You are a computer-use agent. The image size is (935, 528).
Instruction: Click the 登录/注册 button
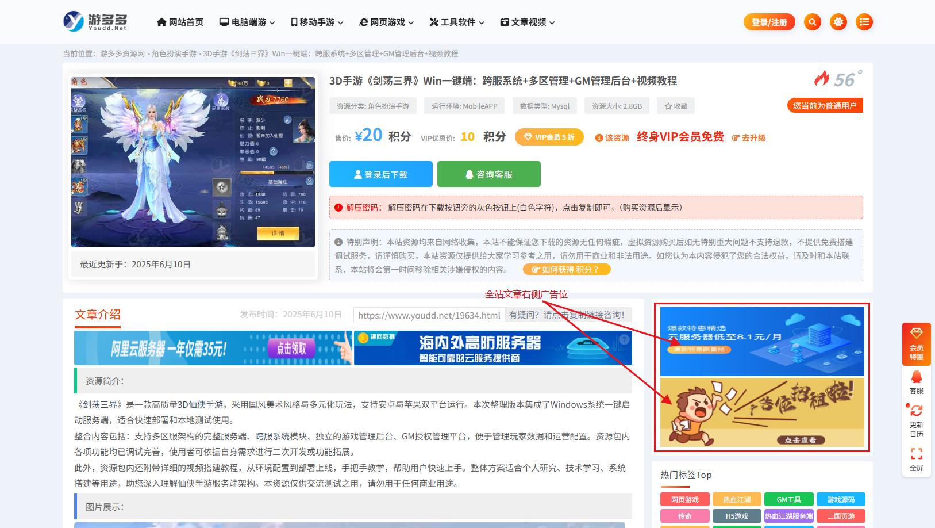[769, 22]
